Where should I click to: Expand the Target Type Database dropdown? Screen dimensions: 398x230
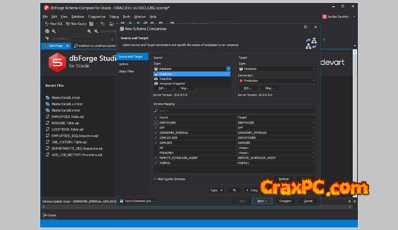click(x=313, y=69)
